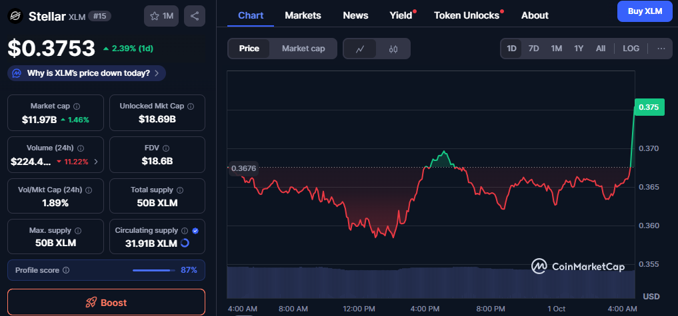Click the share icon next to the star button
Viewport: 678px width, 316px height.
[194, 15]
